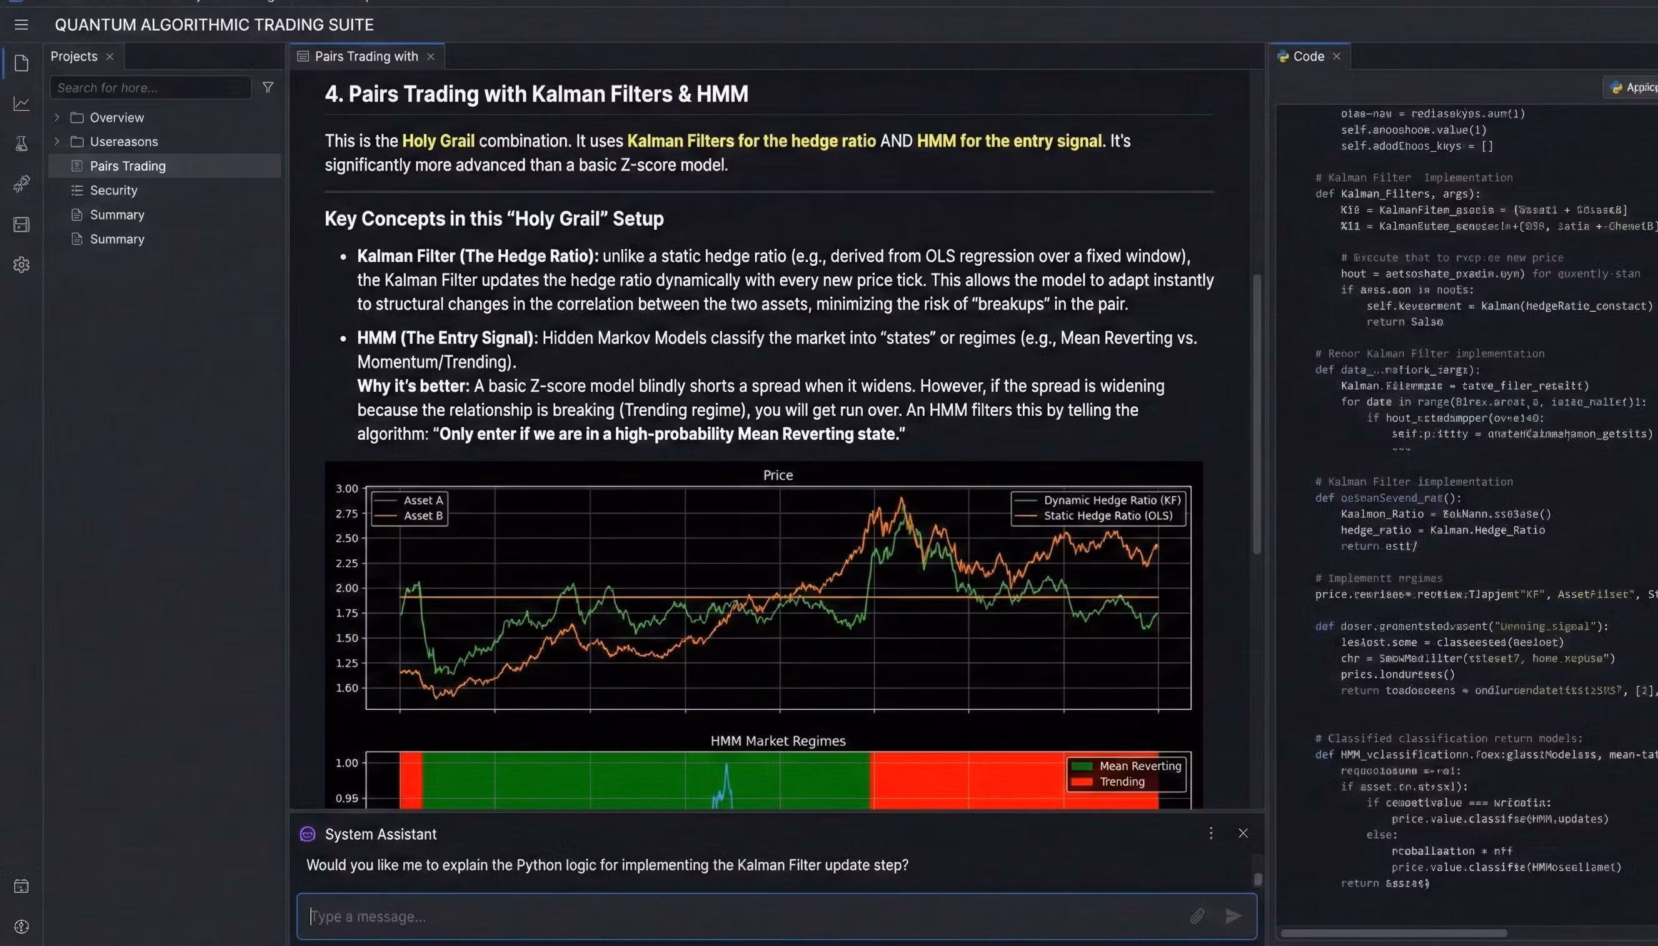Click the rocket deploy sidebar icon

coord(21,184)
